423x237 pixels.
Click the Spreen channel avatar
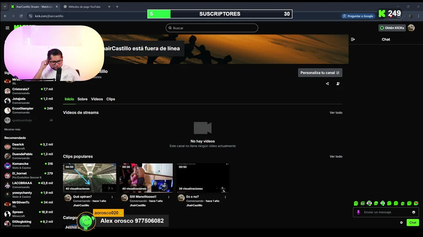[x=7, y=214]
